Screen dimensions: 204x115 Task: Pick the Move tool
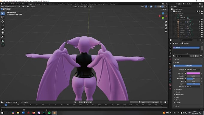3,21
